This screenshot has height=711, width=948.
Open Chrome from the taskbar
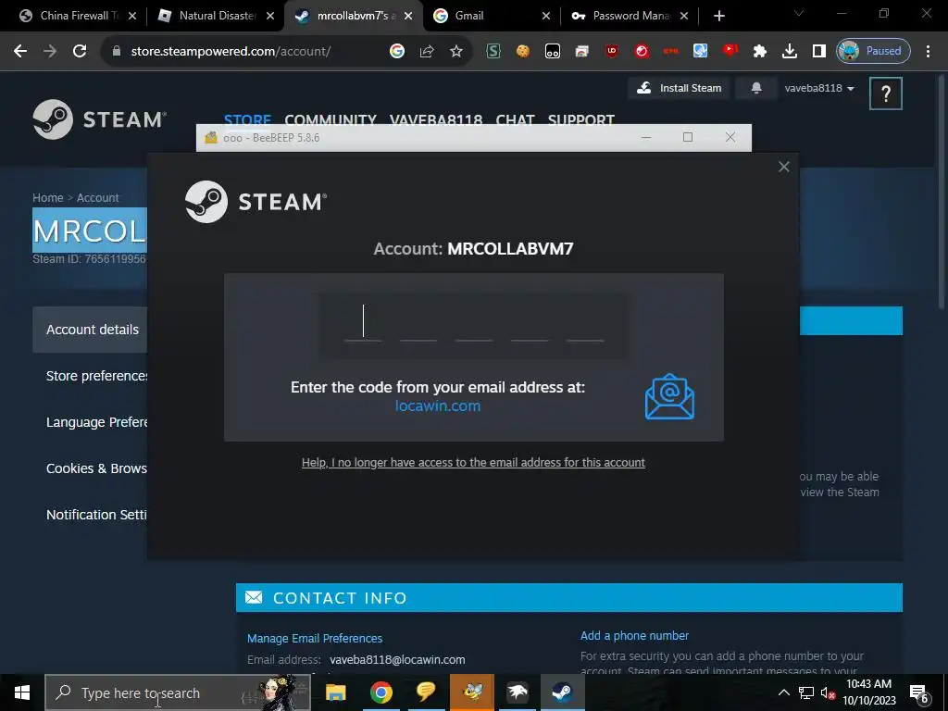pyautogui.click(x=380, y=692)
